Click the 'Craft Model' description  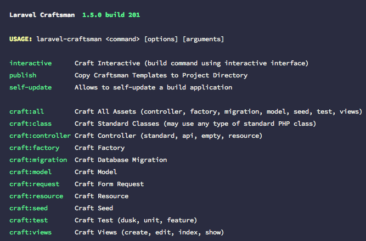point(95,172)
